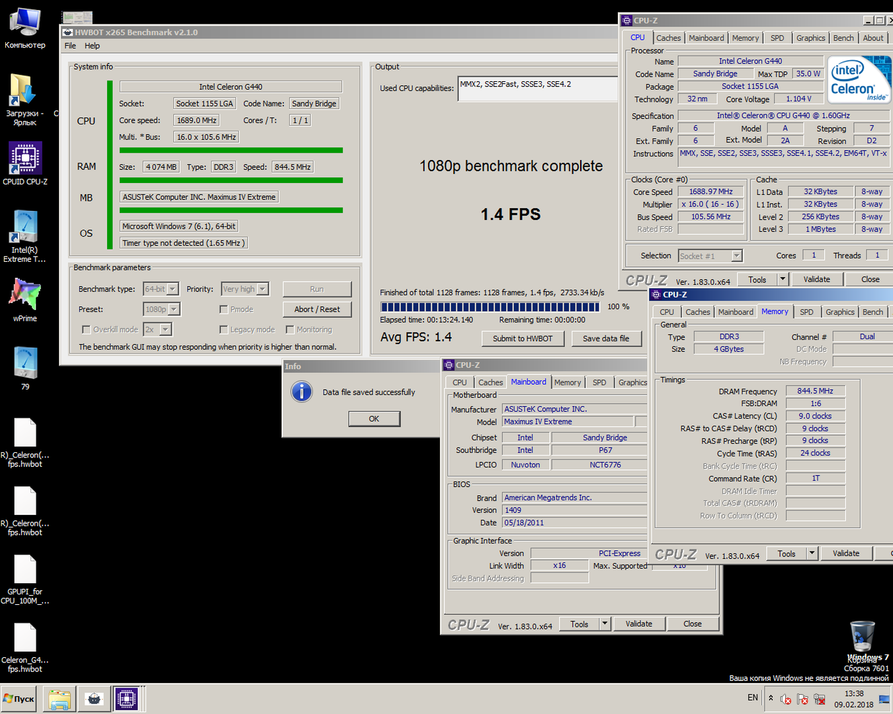Open the Priority Very high dropdown
The height and width of the screenshot is (714, 893).
245,289
